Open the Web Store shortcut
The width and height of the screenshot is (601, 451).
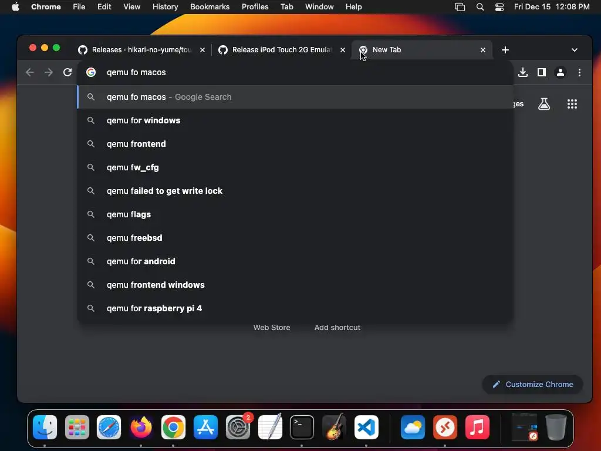pos(272,328)
